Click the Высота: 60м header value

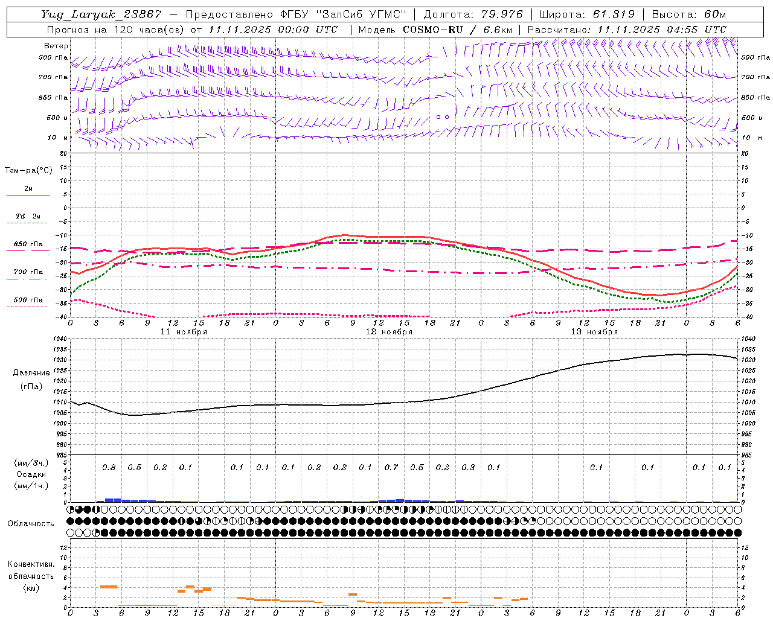coord(688,14)
